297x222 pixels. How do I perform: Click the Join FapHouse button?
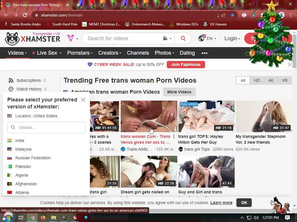(x=186, y=64)
